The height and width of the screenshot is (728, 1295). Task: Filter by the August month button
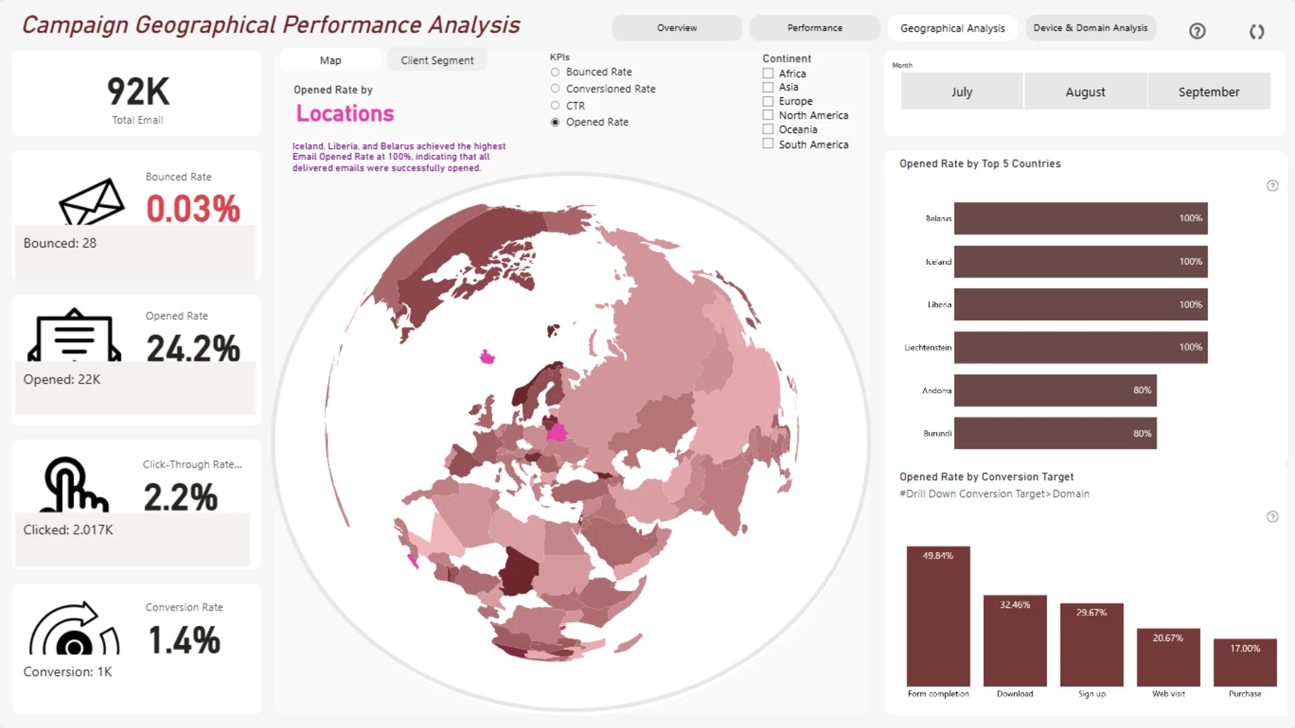(x=1085, y=92)
